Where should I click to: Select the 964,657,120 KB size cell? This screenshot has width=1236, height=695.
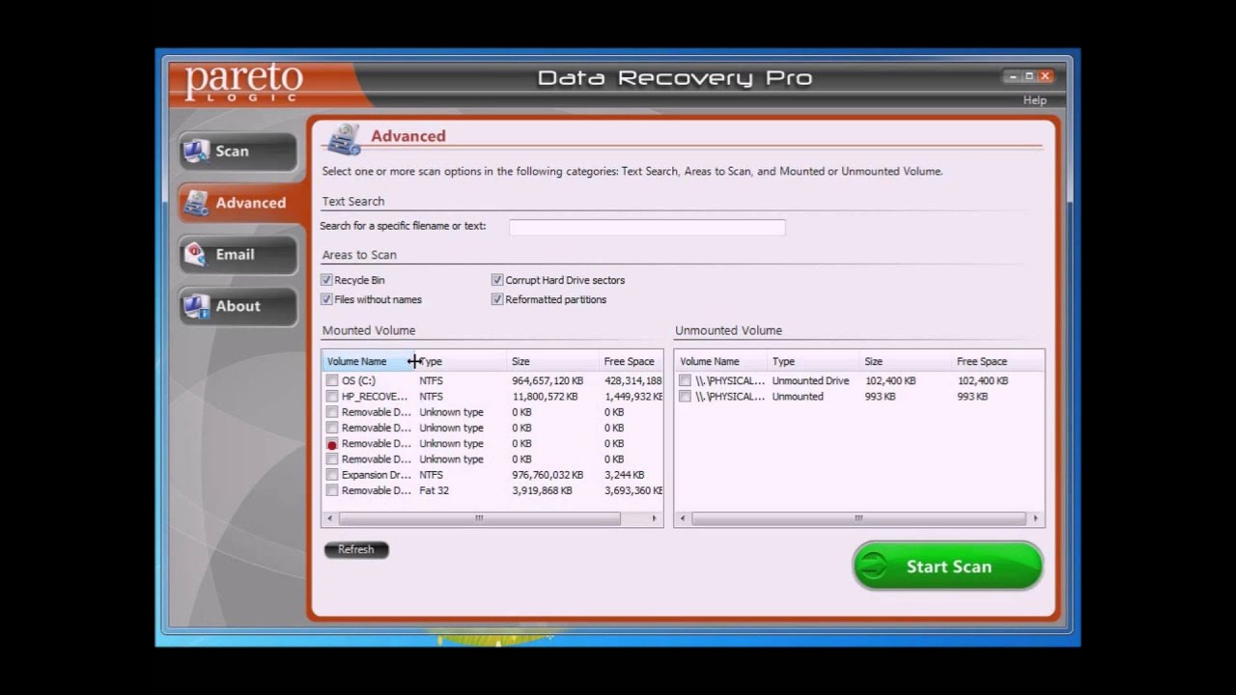coord(548,381)
